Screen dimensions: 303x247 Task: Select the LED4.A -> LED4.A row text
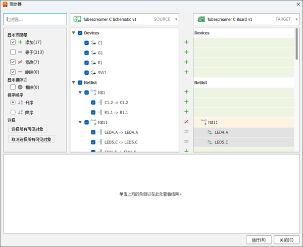[x=121, y=132]
